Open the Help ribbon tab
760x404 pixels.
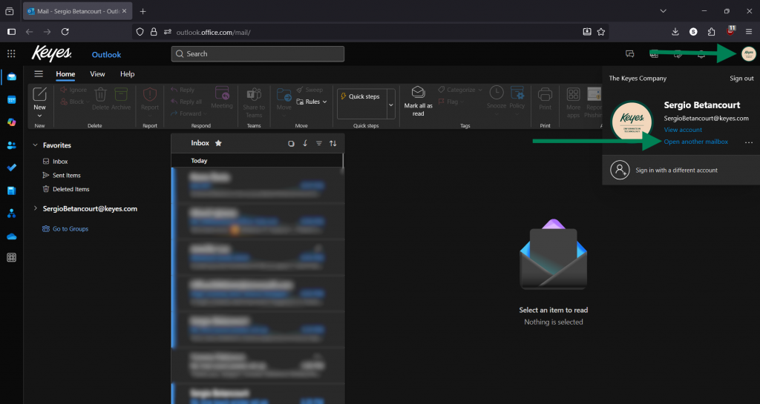click(127, 74)
